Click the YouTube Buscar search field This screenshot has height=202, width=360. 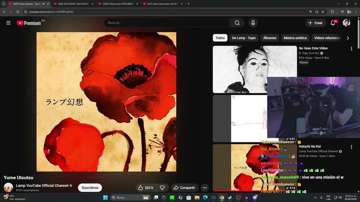pyautogui.click(x=167, y=23)
